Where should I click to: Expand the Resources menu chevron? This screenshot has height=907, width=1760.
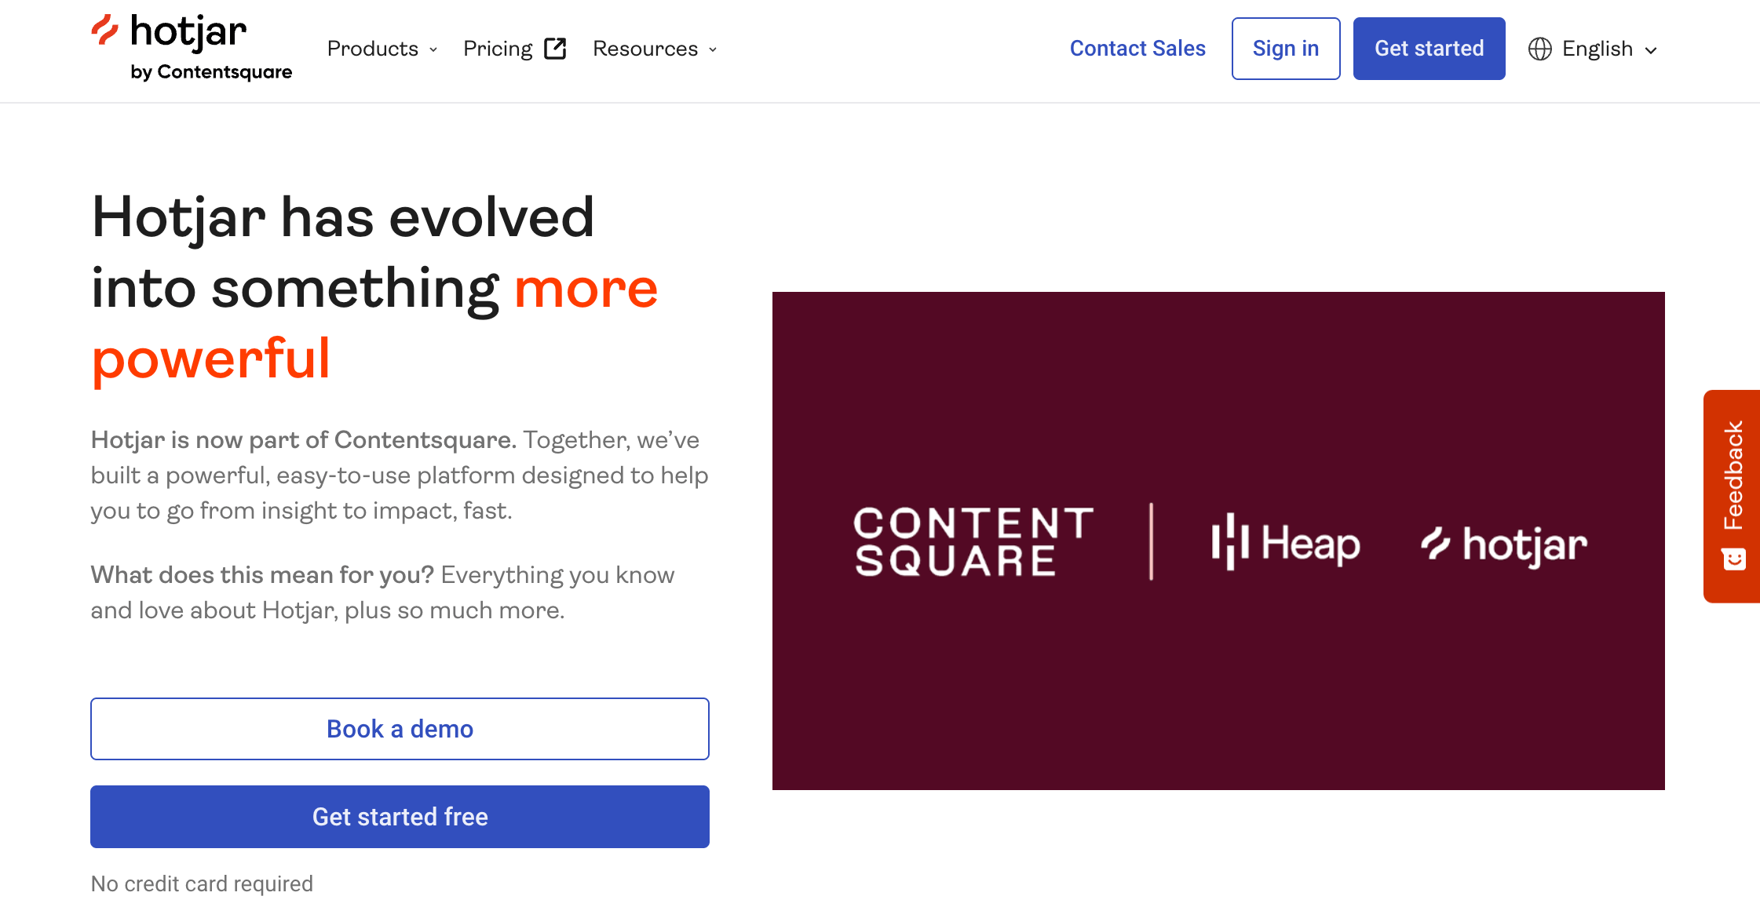click(x=713, y=49)
